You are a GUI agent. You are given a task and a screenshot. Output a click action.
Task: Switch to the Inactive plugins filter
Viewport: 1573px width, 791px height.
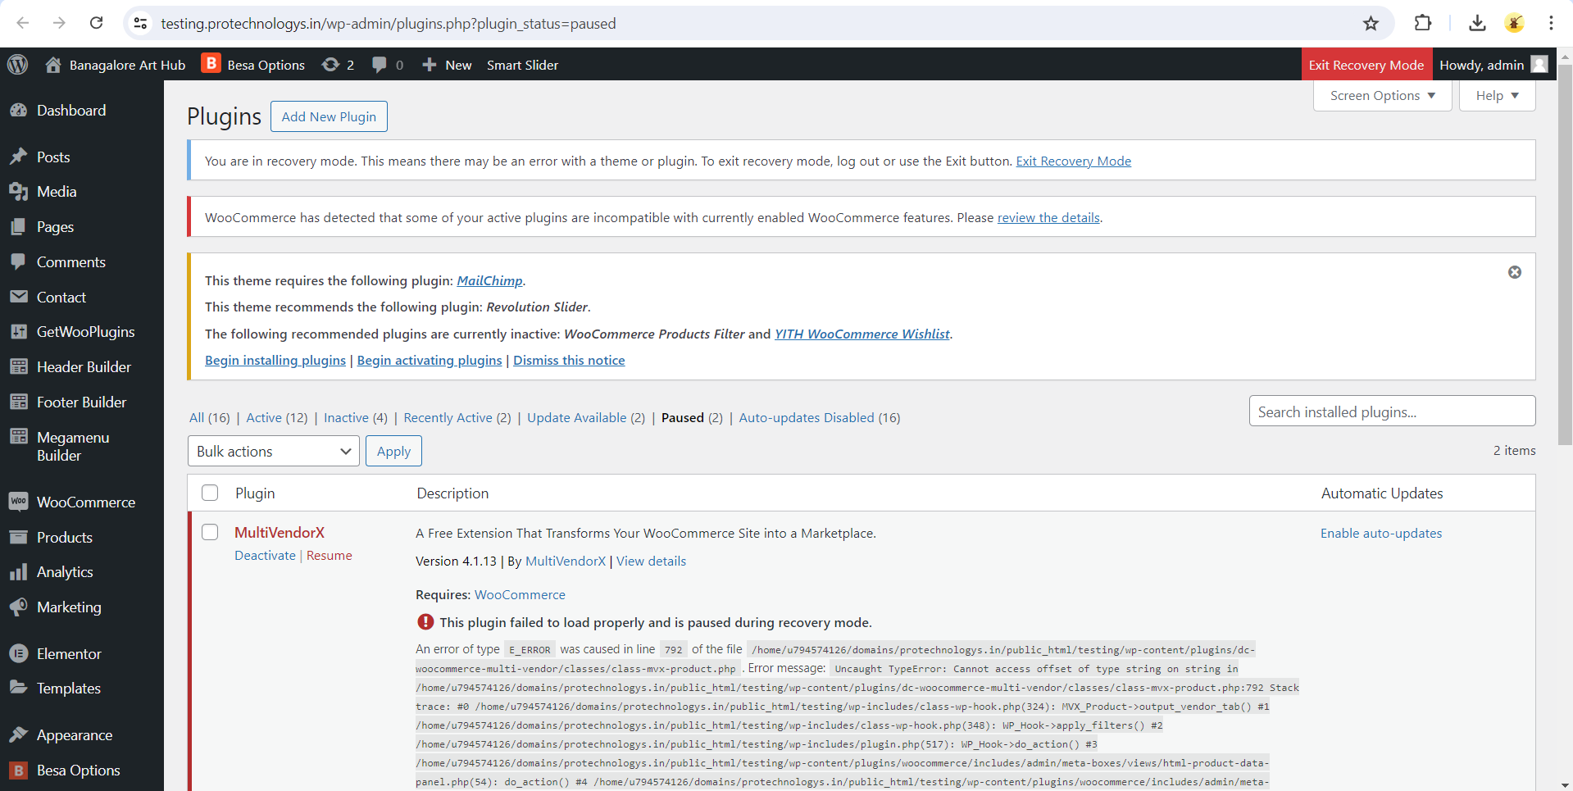(346, 418)
